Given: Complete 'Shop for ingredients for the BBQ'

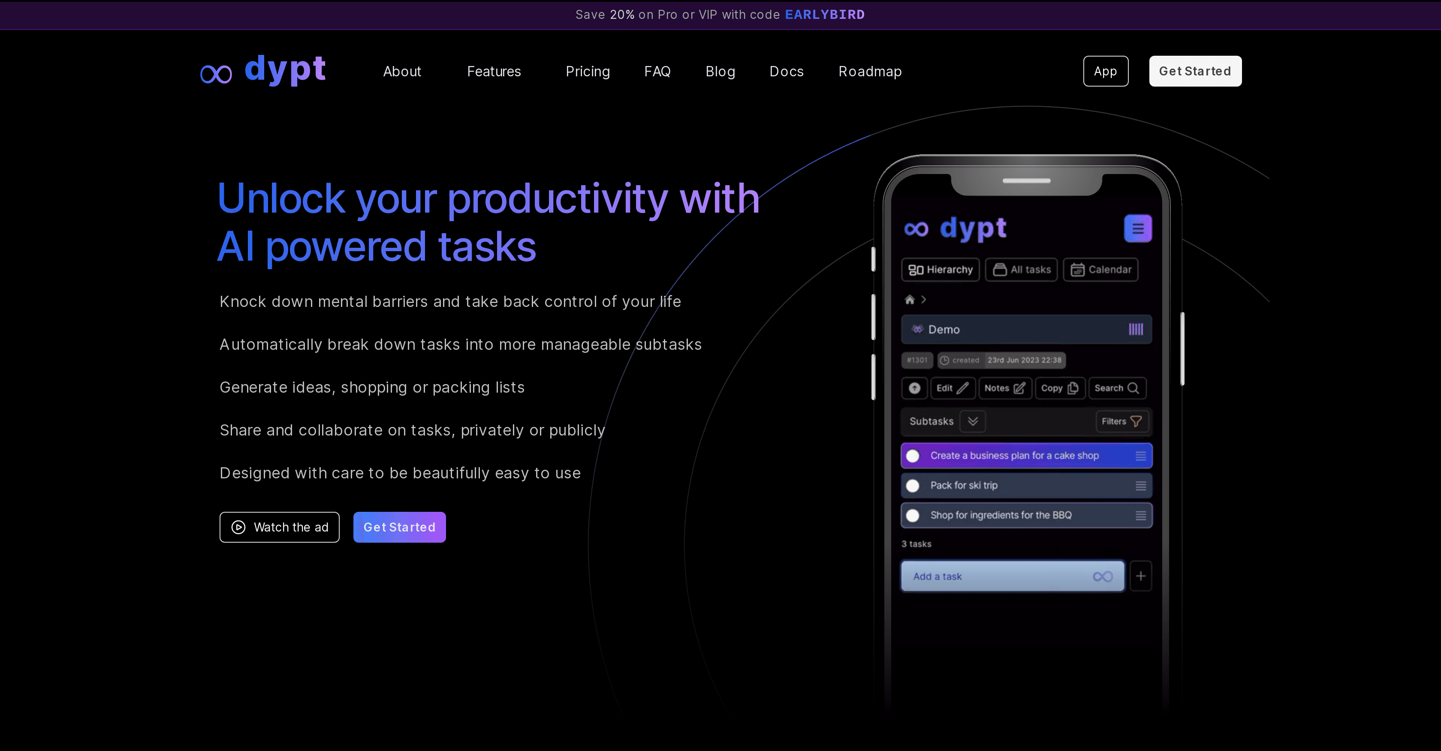Looking at the screenshot, I should point(913,515).
